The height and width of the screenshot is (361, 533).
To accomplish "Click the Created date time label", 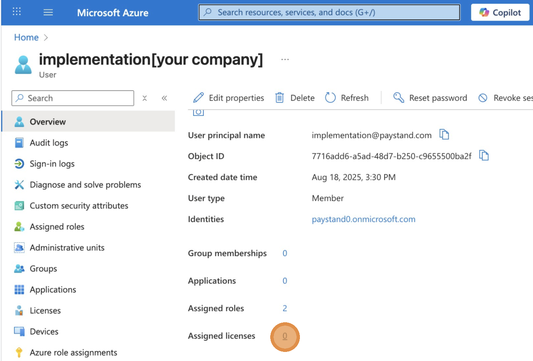I will pos(222,177).
